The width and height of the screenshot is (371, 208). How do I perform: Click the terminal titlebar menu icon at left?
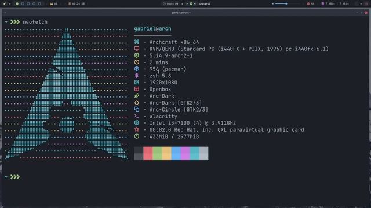[x=5, y=13]
